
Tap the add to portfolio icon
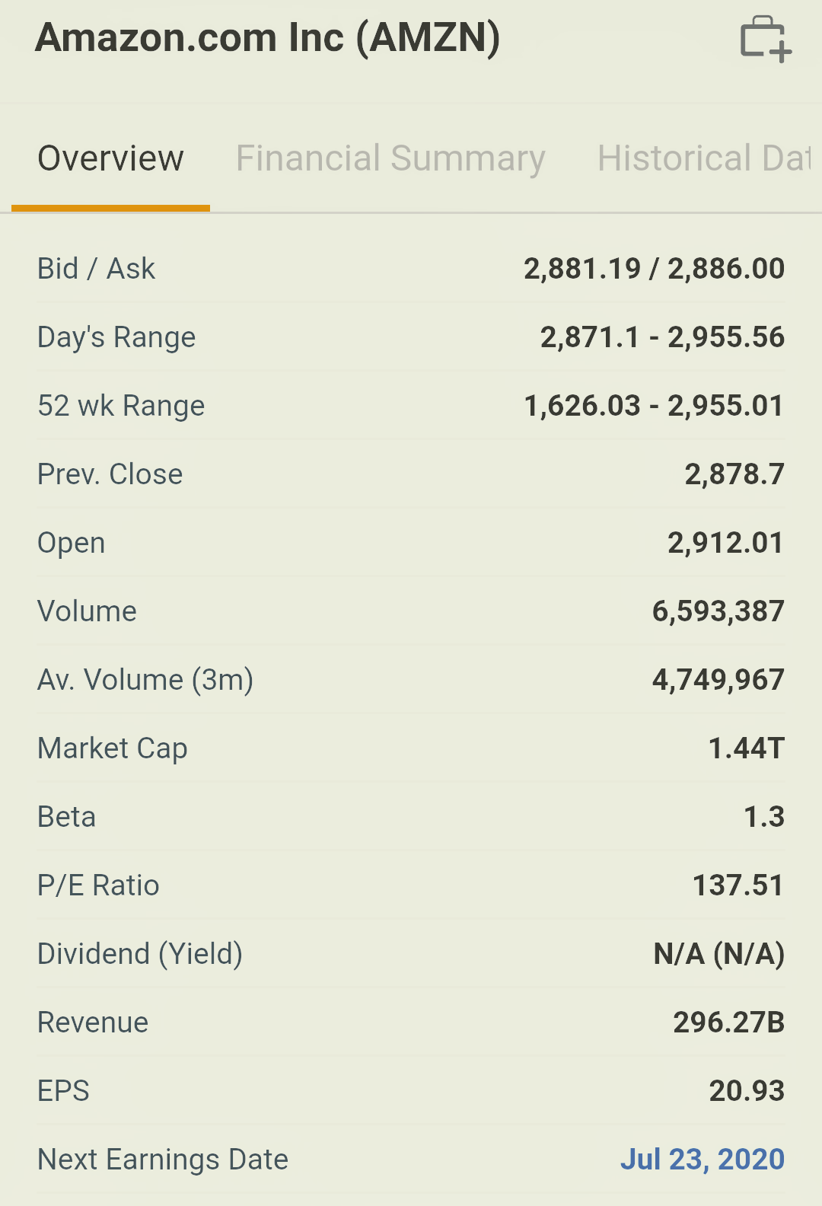pos(765,38)
